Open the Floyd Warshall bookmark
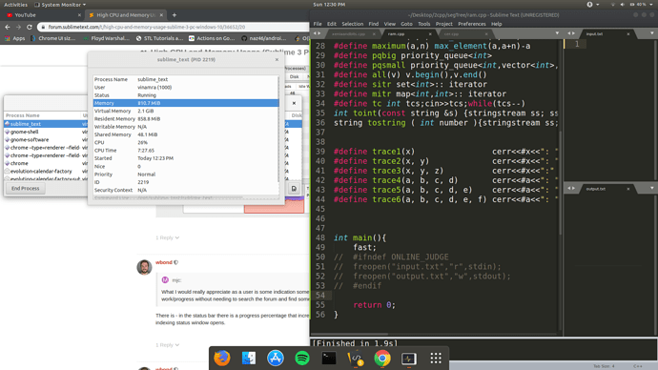The image size is (658, 370). (x=107, y=38)
